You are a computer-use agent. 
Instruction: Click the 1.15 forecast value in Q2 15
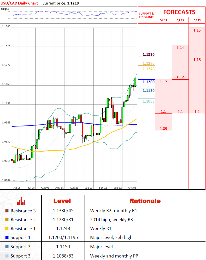(197, 30)
